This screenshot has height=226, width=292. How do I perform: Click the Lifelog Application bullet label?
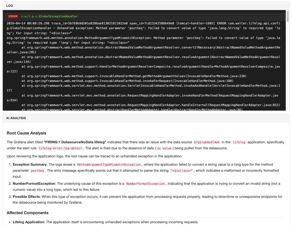tap(28, 222)
